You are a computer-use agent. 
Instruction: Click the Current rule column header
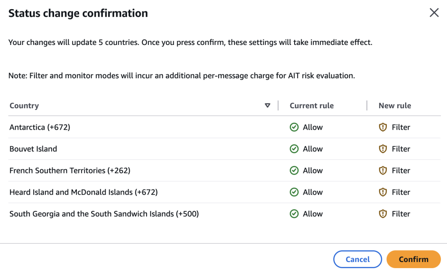pyautogui.click(x=312, y=106)
